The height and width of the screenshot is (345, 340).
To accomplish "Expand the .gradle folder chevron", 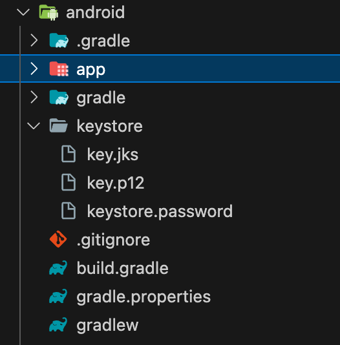I will [x=34, y=41].
